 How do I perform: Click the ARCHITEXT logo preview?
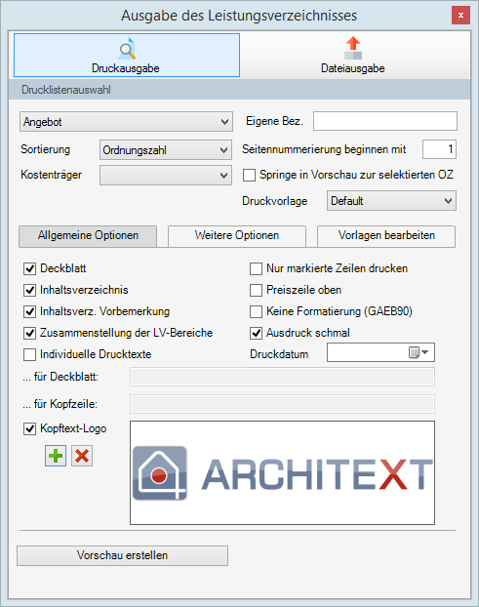coord(283,472)
